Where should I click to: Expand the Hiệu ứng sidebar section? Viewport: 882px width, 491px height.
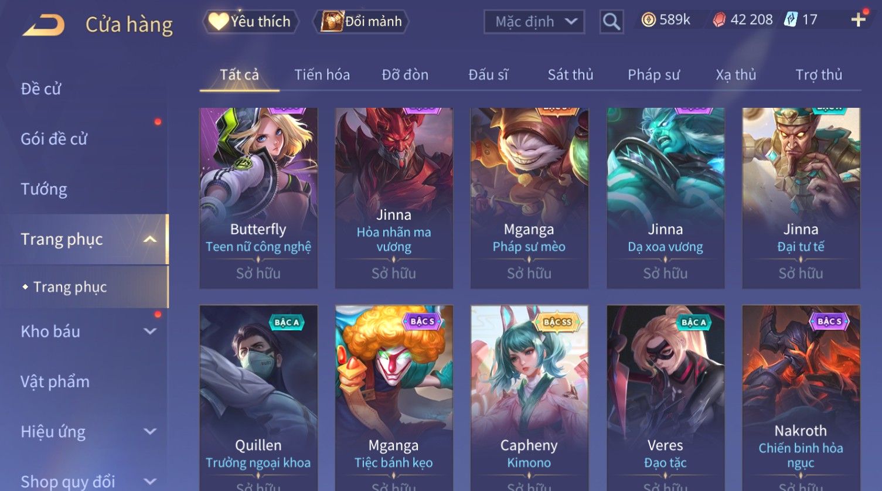click(x=150, y=432)
